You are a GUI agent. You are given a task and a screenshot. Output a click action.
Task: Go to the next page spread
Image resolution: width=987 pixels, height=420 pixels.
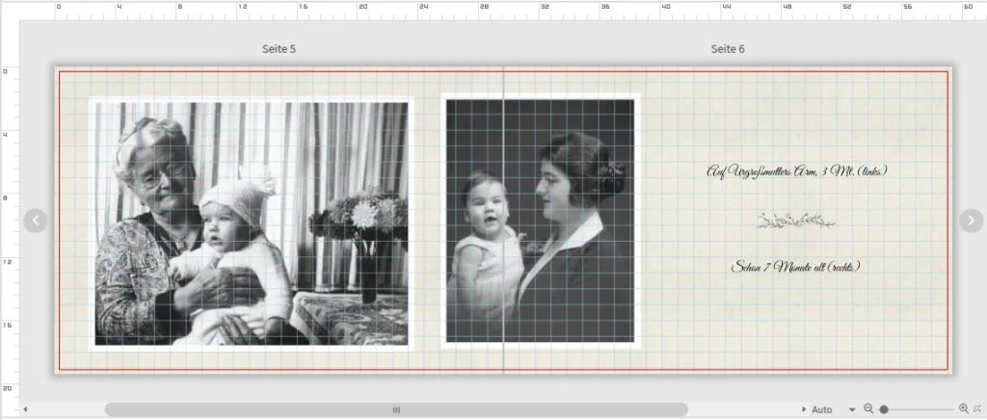click(x=970, y=221)
